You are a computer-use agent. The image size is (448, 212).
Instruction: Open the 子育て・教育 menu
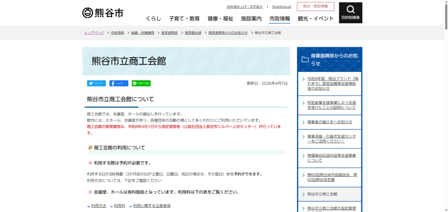click(x=184, y=19)
